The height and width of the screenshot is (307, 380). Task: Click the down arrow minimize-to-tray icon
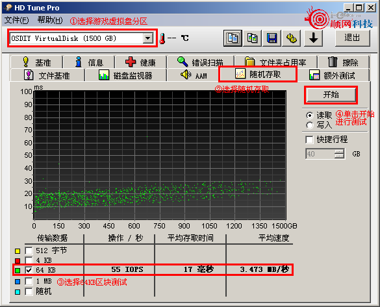click(313, 38)
